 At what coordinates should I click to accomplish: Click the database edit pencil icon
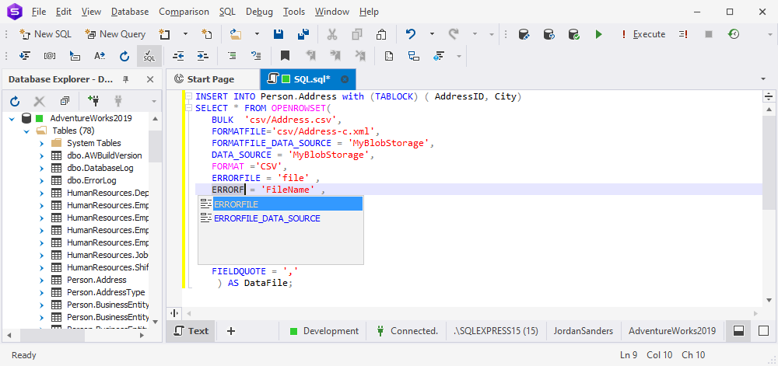coord(524,34)
